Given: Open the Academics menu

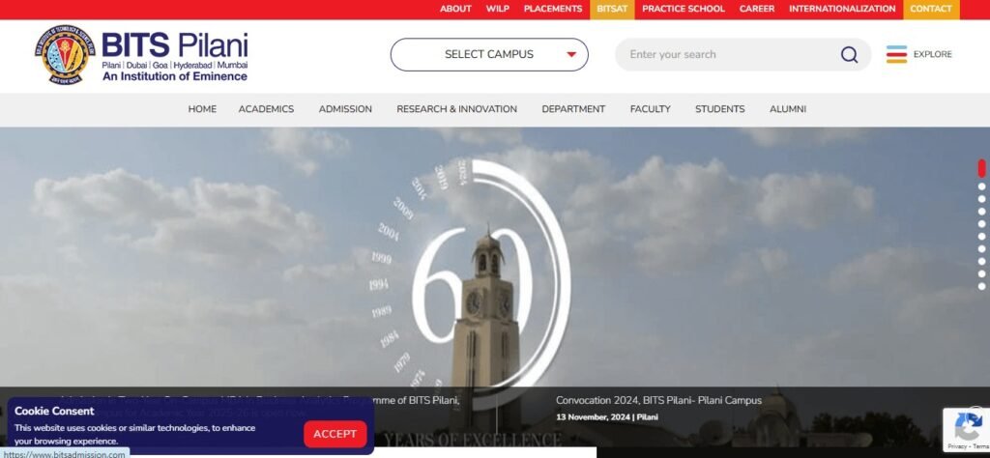Looking at the screenshot, I should 266,109.
